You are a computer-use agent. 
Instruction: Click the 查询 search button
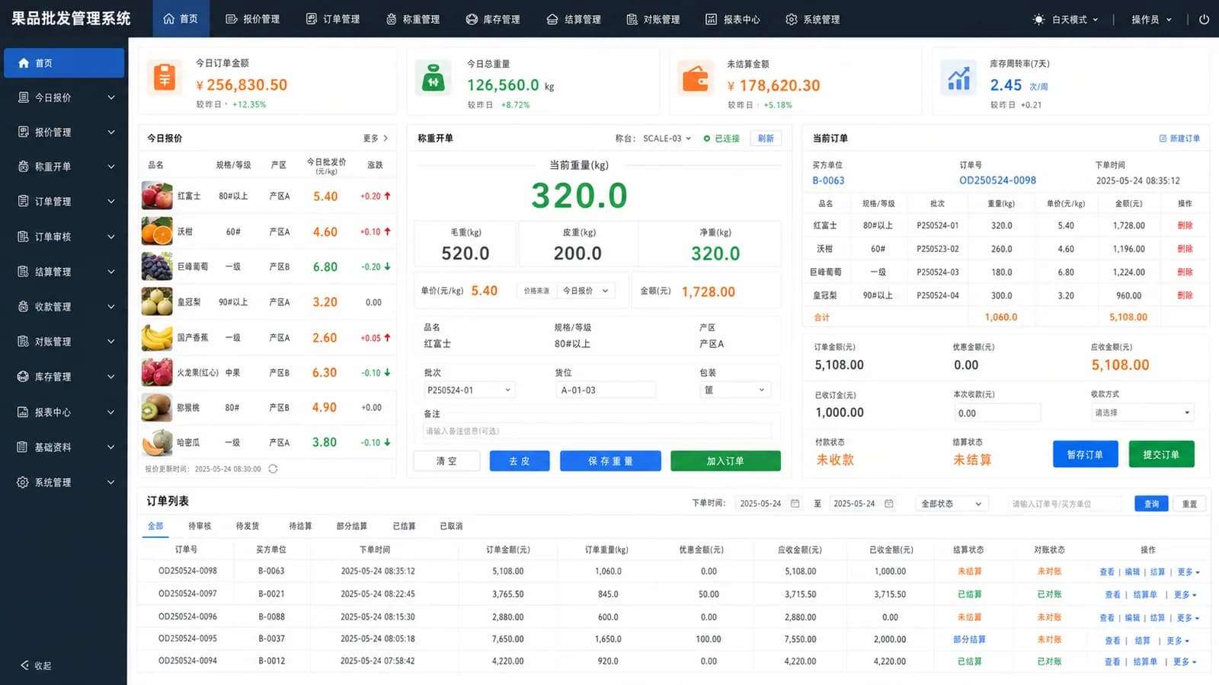[1151, 504]
